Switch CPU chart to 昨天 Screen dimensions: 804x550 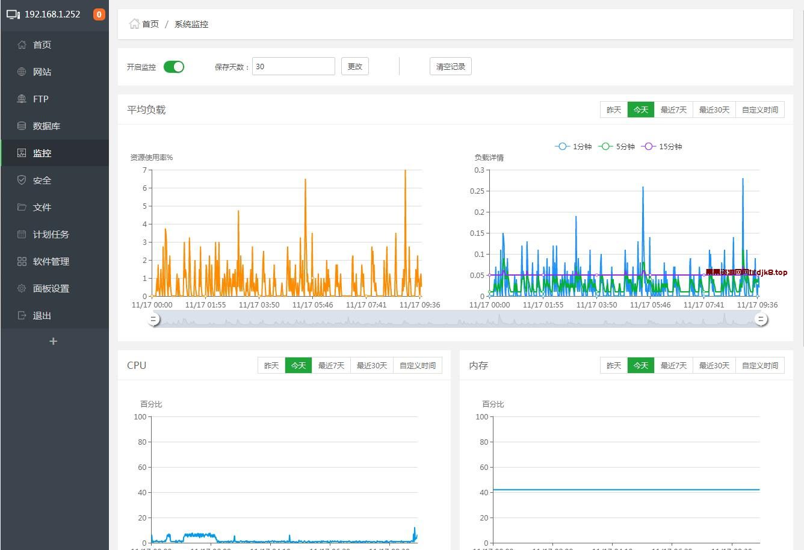[271, 365]
